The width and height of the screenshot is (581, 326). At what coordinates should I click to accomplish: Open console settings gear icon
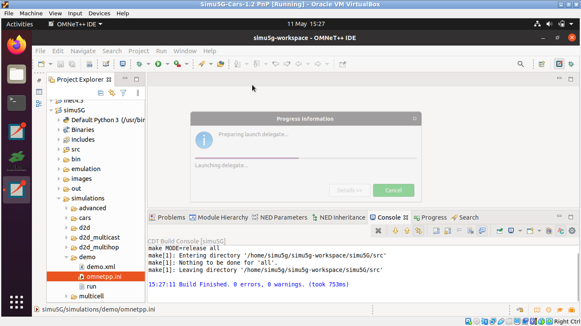coord(572,231)
